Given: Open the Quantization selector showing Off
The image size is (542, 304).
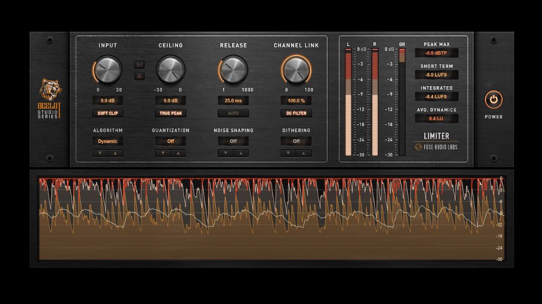Looking at the screenshot, I should point(170,141).
